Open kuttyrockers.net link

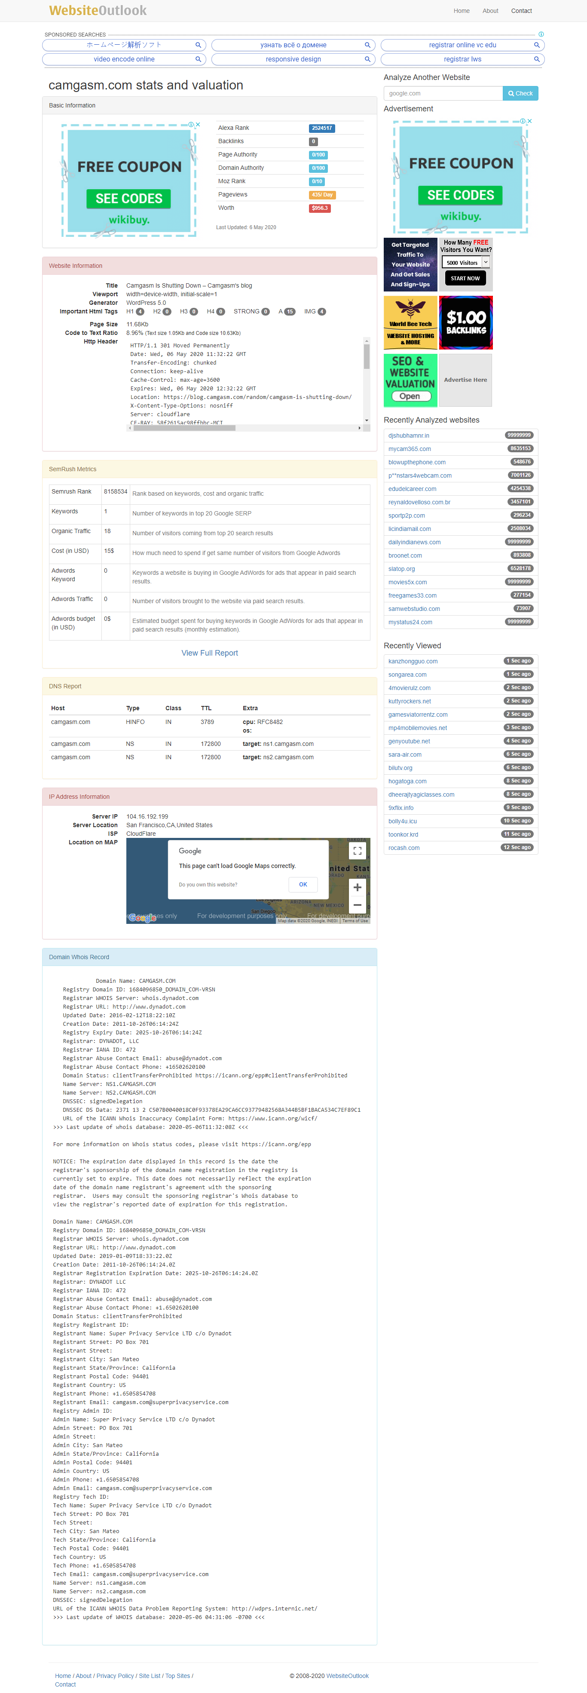tap(410, 701)
